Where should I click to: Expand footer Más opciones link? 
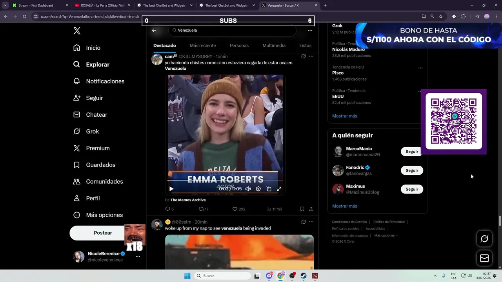[386, 236]
